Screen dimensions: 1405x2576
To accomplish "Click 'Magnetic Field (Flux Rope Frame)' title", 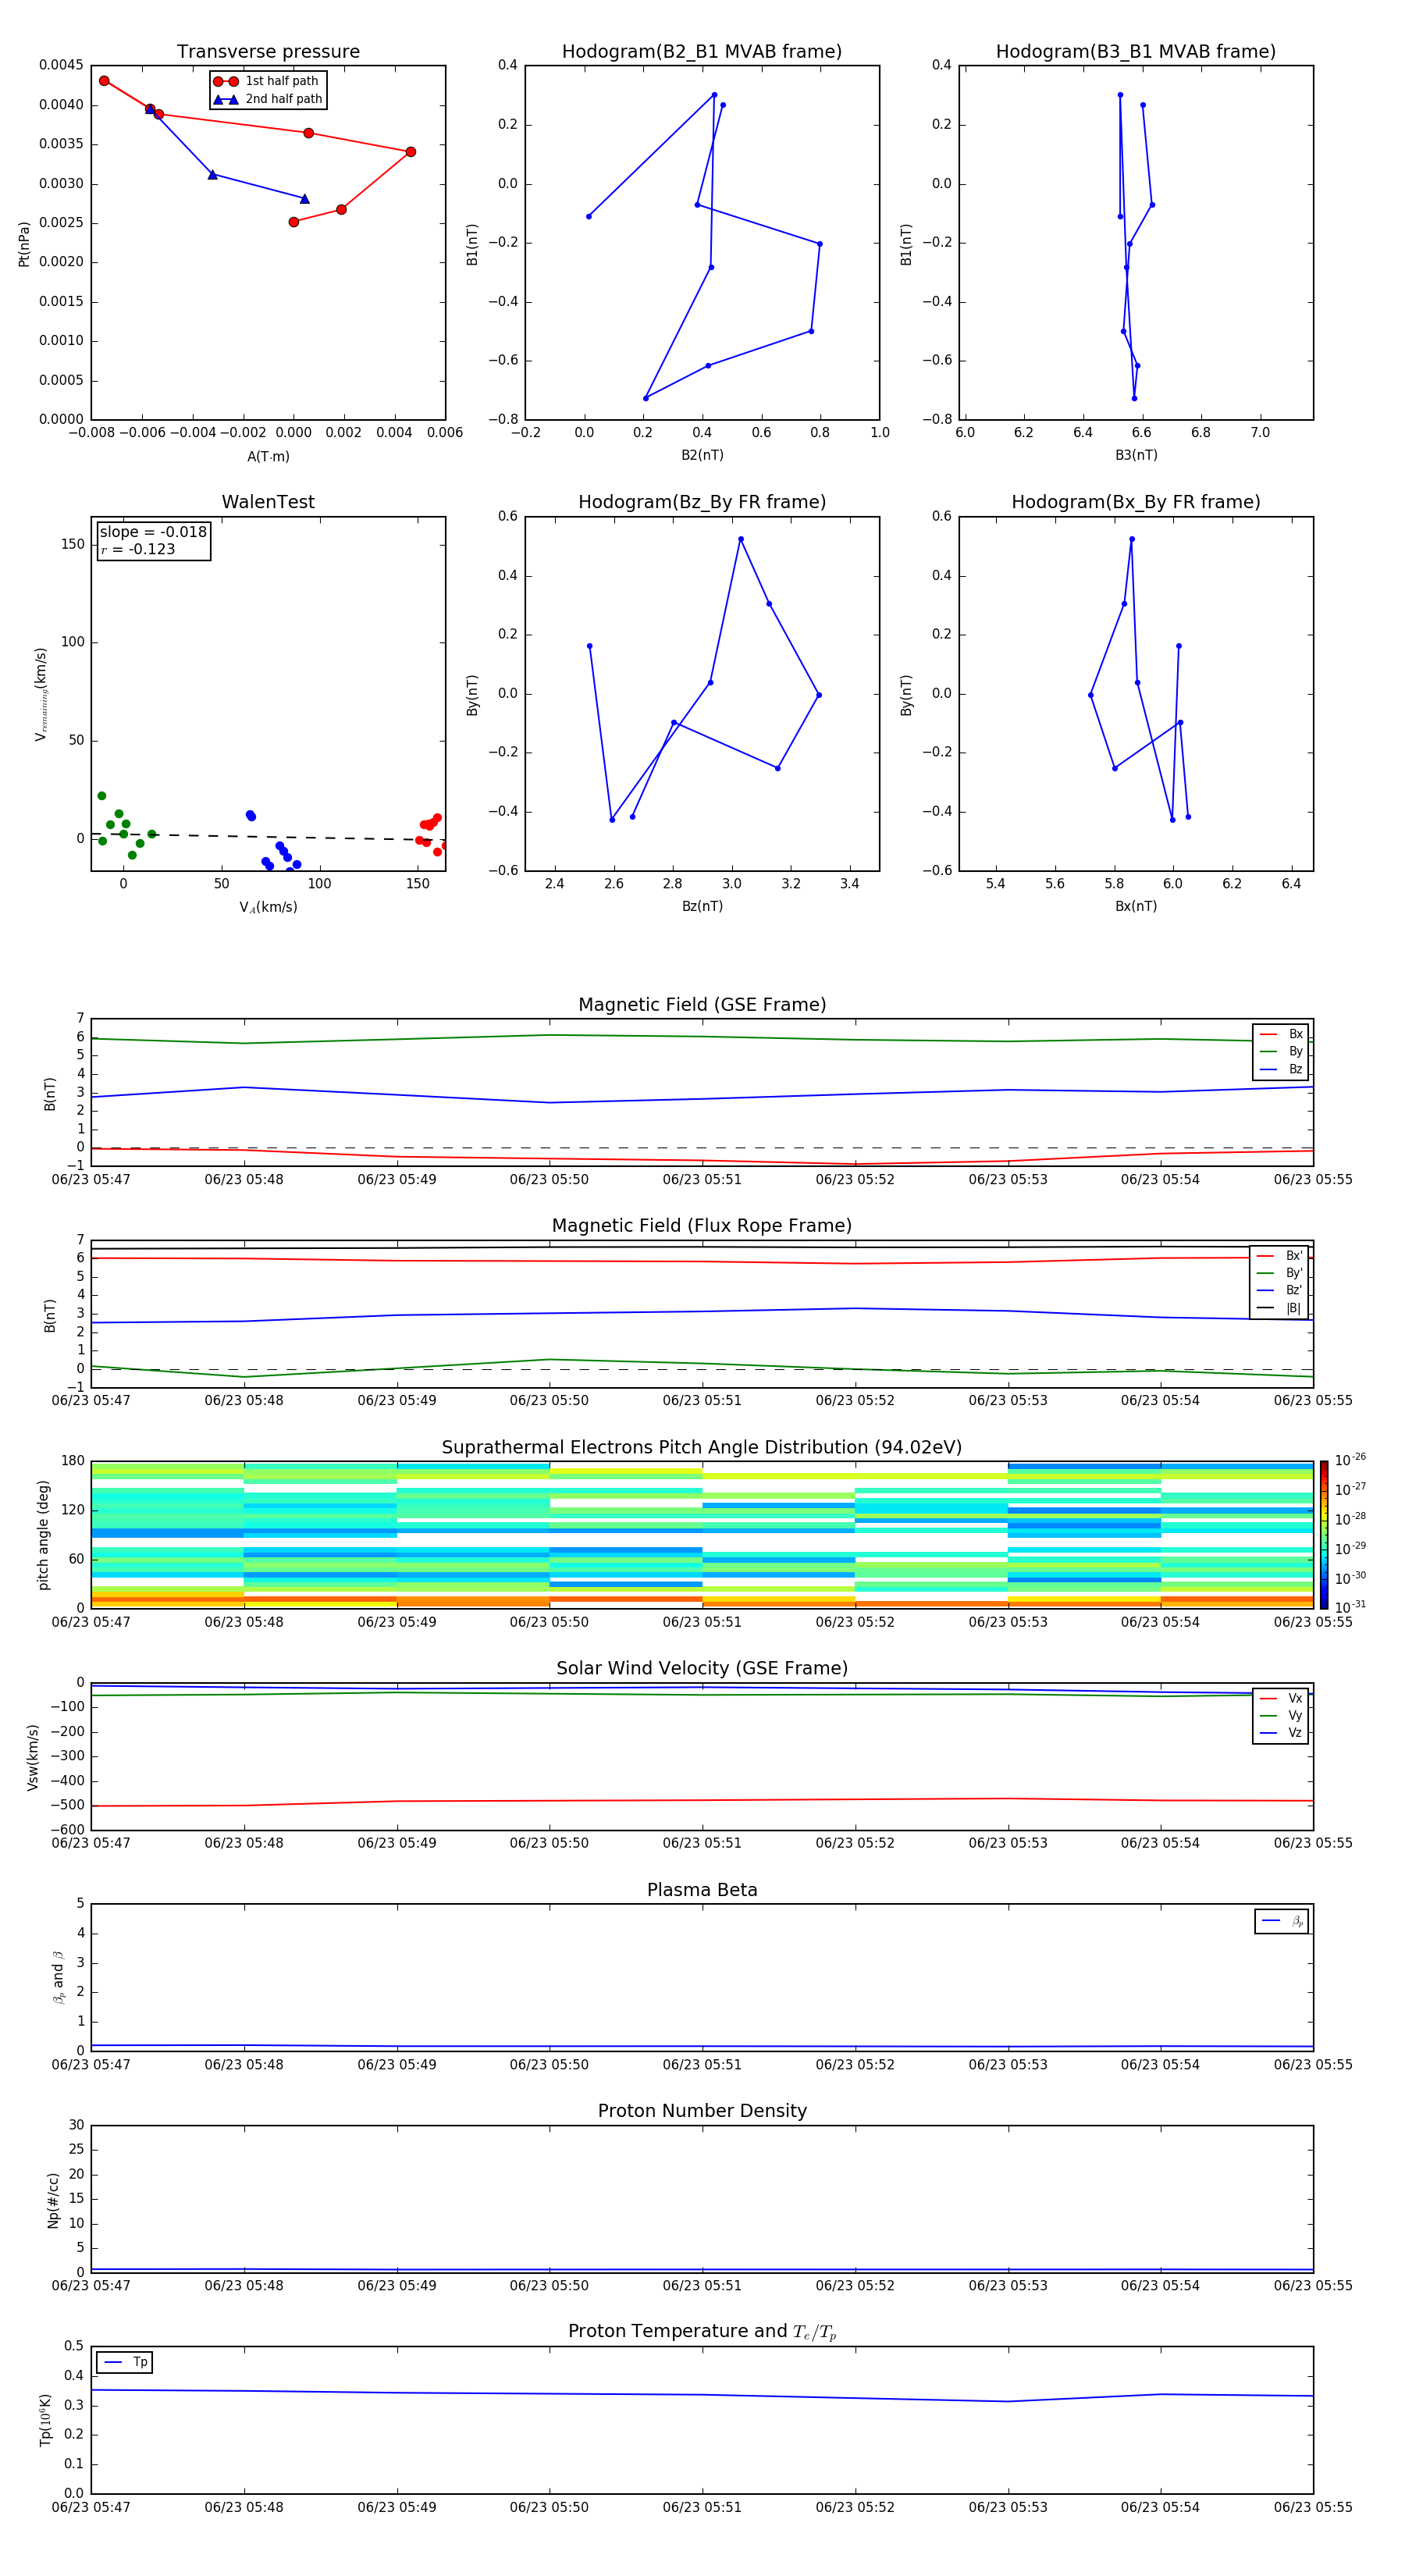I will point(702,1226).
